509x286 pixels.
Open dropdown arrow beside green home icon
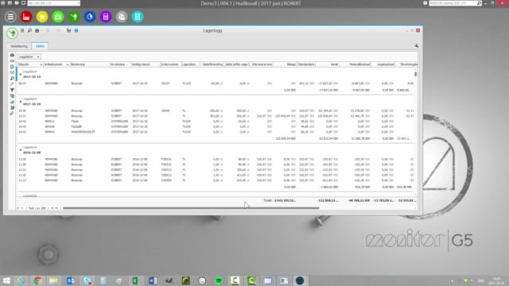coord(41,31)
